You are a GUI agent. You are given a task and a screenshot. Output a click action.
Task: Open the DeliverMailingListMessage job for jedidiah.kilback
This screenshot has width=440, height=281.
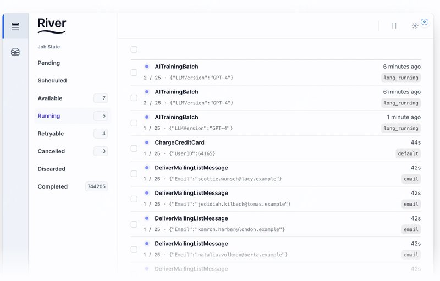191,193
